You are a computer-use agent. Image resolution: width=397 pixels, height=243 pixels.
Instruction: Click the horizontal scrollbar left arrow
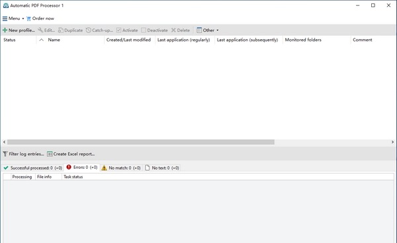(x=4, y=142)
